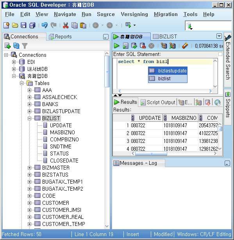Click the Open folder toolbar icon

[x=15, y=25]
